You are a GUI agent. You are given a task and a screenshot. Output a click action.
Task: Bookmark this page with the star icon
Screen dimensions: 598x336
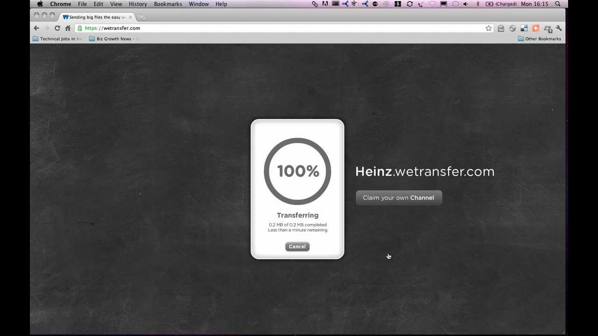coord(489,28)
